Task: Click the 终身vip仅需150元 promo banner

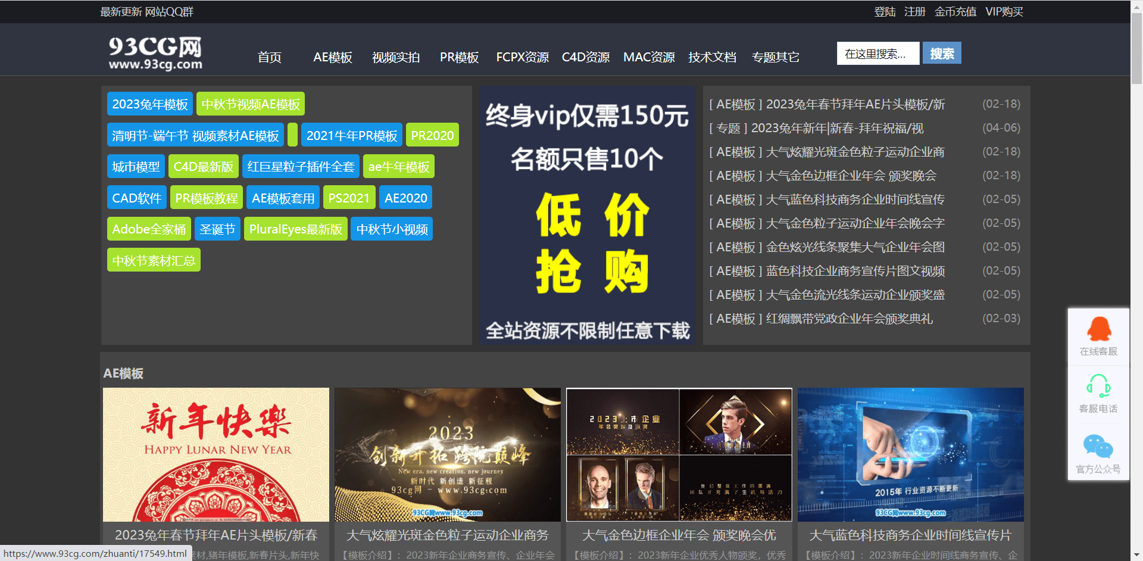Action: pyautogui.click(x=588, y=215)
